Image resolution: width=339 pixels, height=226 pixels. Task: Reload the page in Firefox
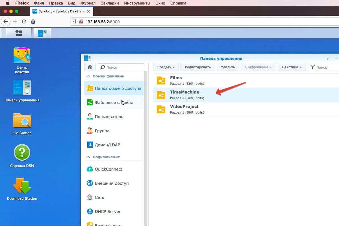point(24,21)
